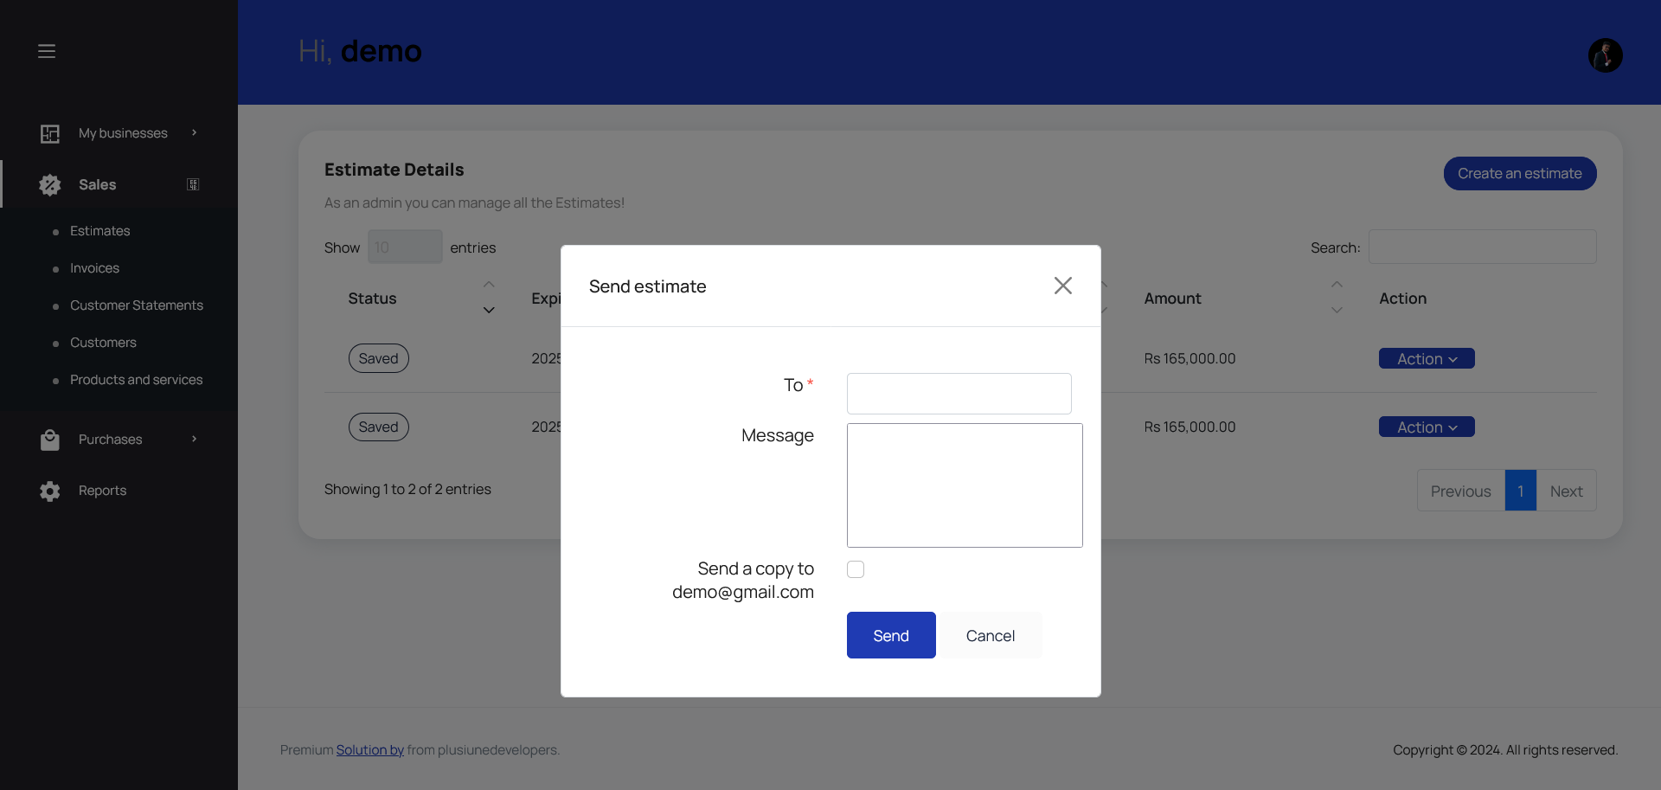The width and height of the screenshot is (1661, 790).
Task: Select Estimates in the Sales menu
Action: (x=99, y=230)
